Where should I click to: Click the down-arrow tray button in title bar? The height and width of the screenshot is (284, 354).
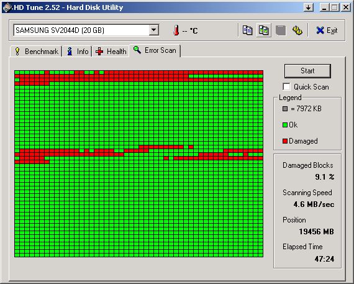click(x=308, y=7)
